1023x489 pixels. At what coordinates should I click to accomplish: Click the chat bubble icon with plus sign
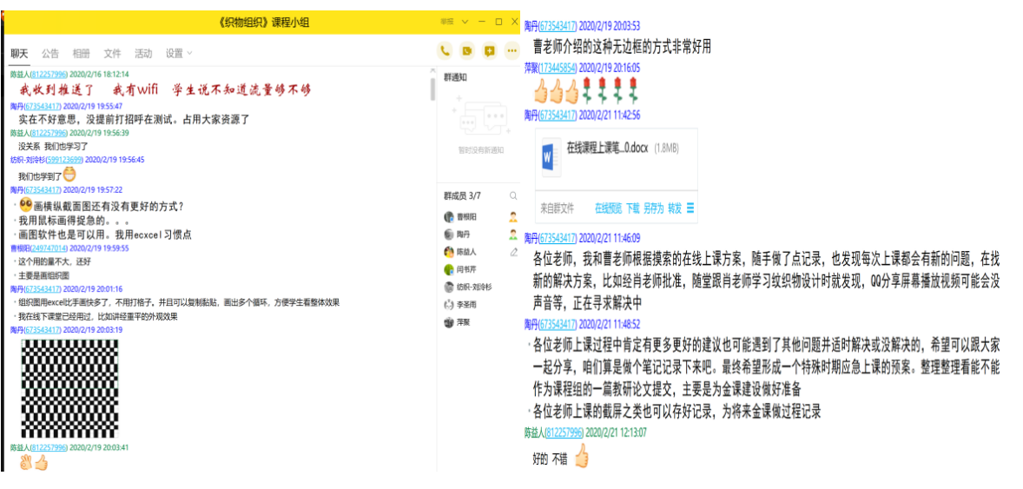point(490,51)
